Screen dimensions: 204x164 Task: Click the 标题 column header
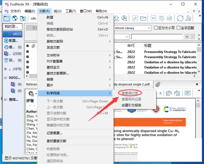148,46
